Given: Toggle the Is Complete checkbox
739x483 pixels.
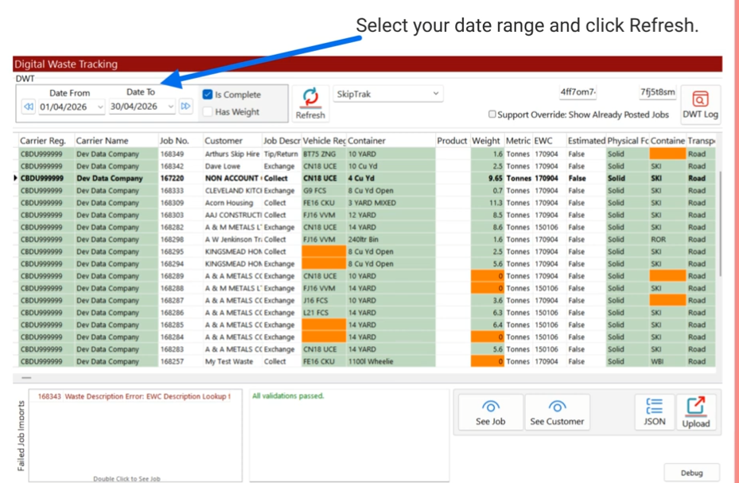Looking at the screenshot, I should click(208, 94).
